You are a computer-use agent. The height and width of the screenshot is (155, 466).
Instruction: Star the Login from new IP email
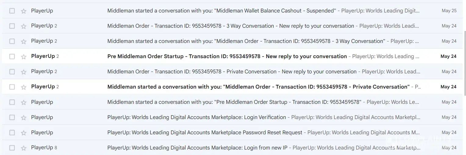click(23, 148)
